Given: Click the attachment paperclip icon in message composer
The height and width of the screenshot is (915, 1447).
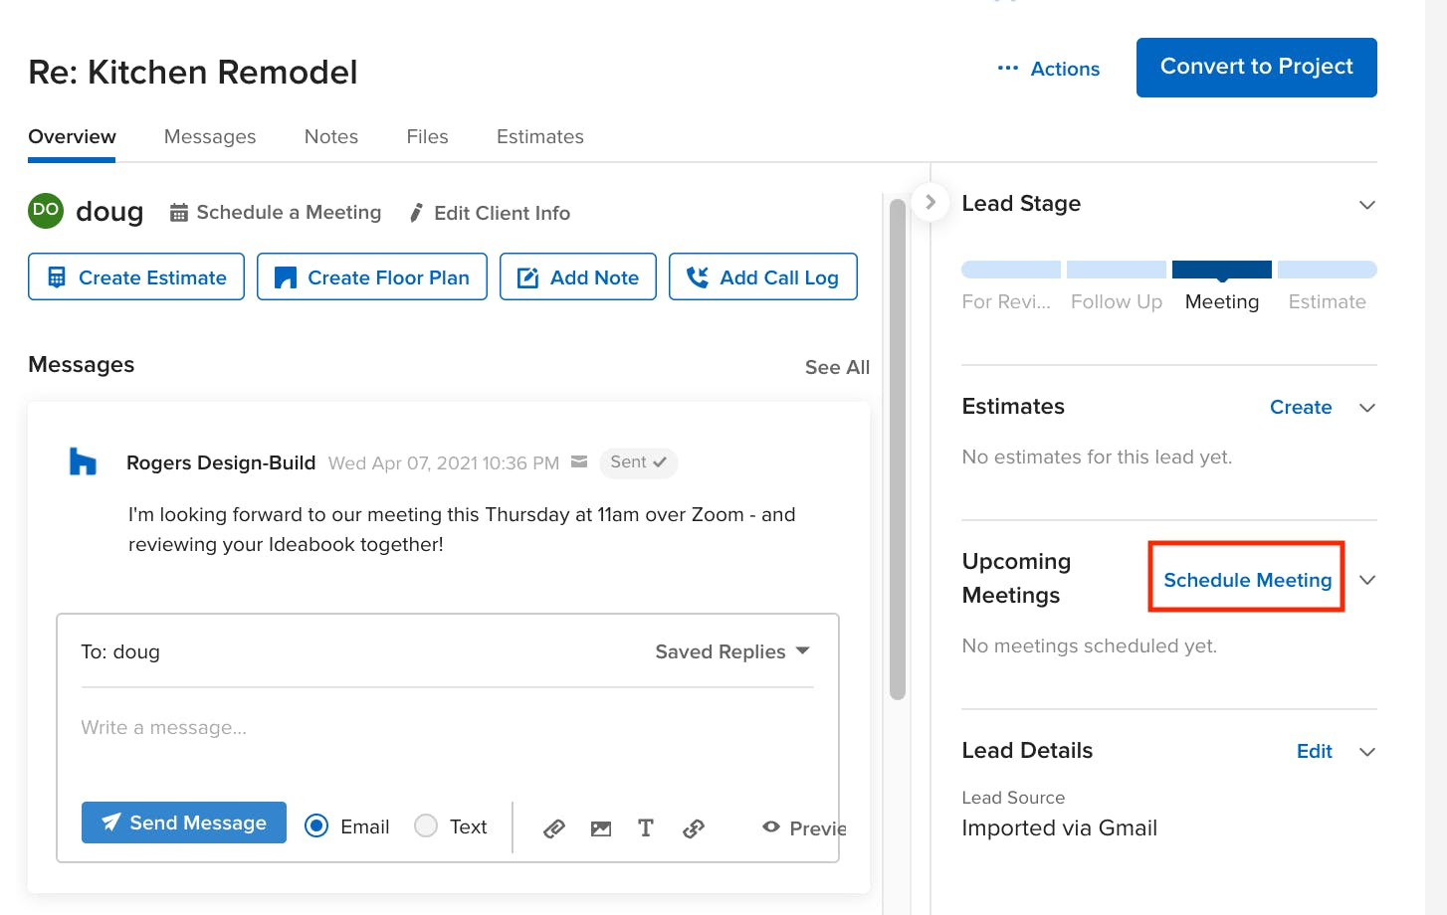Looking at the screenshot, I should pyautogui.click(x=554, y=827).
